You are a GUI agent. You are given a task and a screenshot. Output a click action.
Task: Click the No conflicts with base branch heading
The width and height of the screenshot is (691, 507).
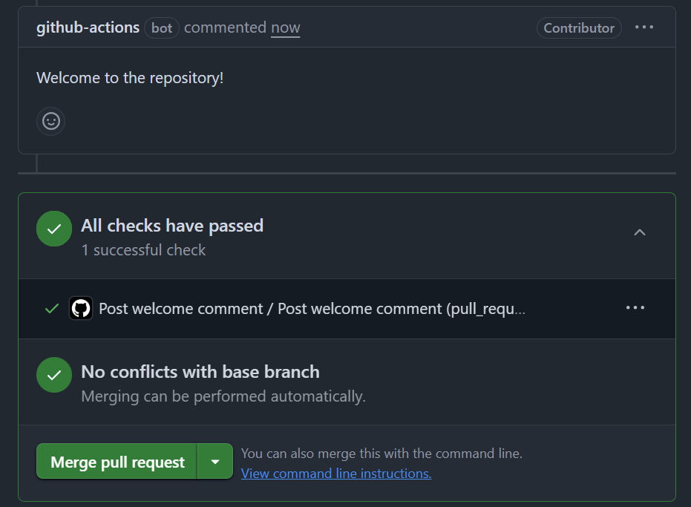click(200, 372)
